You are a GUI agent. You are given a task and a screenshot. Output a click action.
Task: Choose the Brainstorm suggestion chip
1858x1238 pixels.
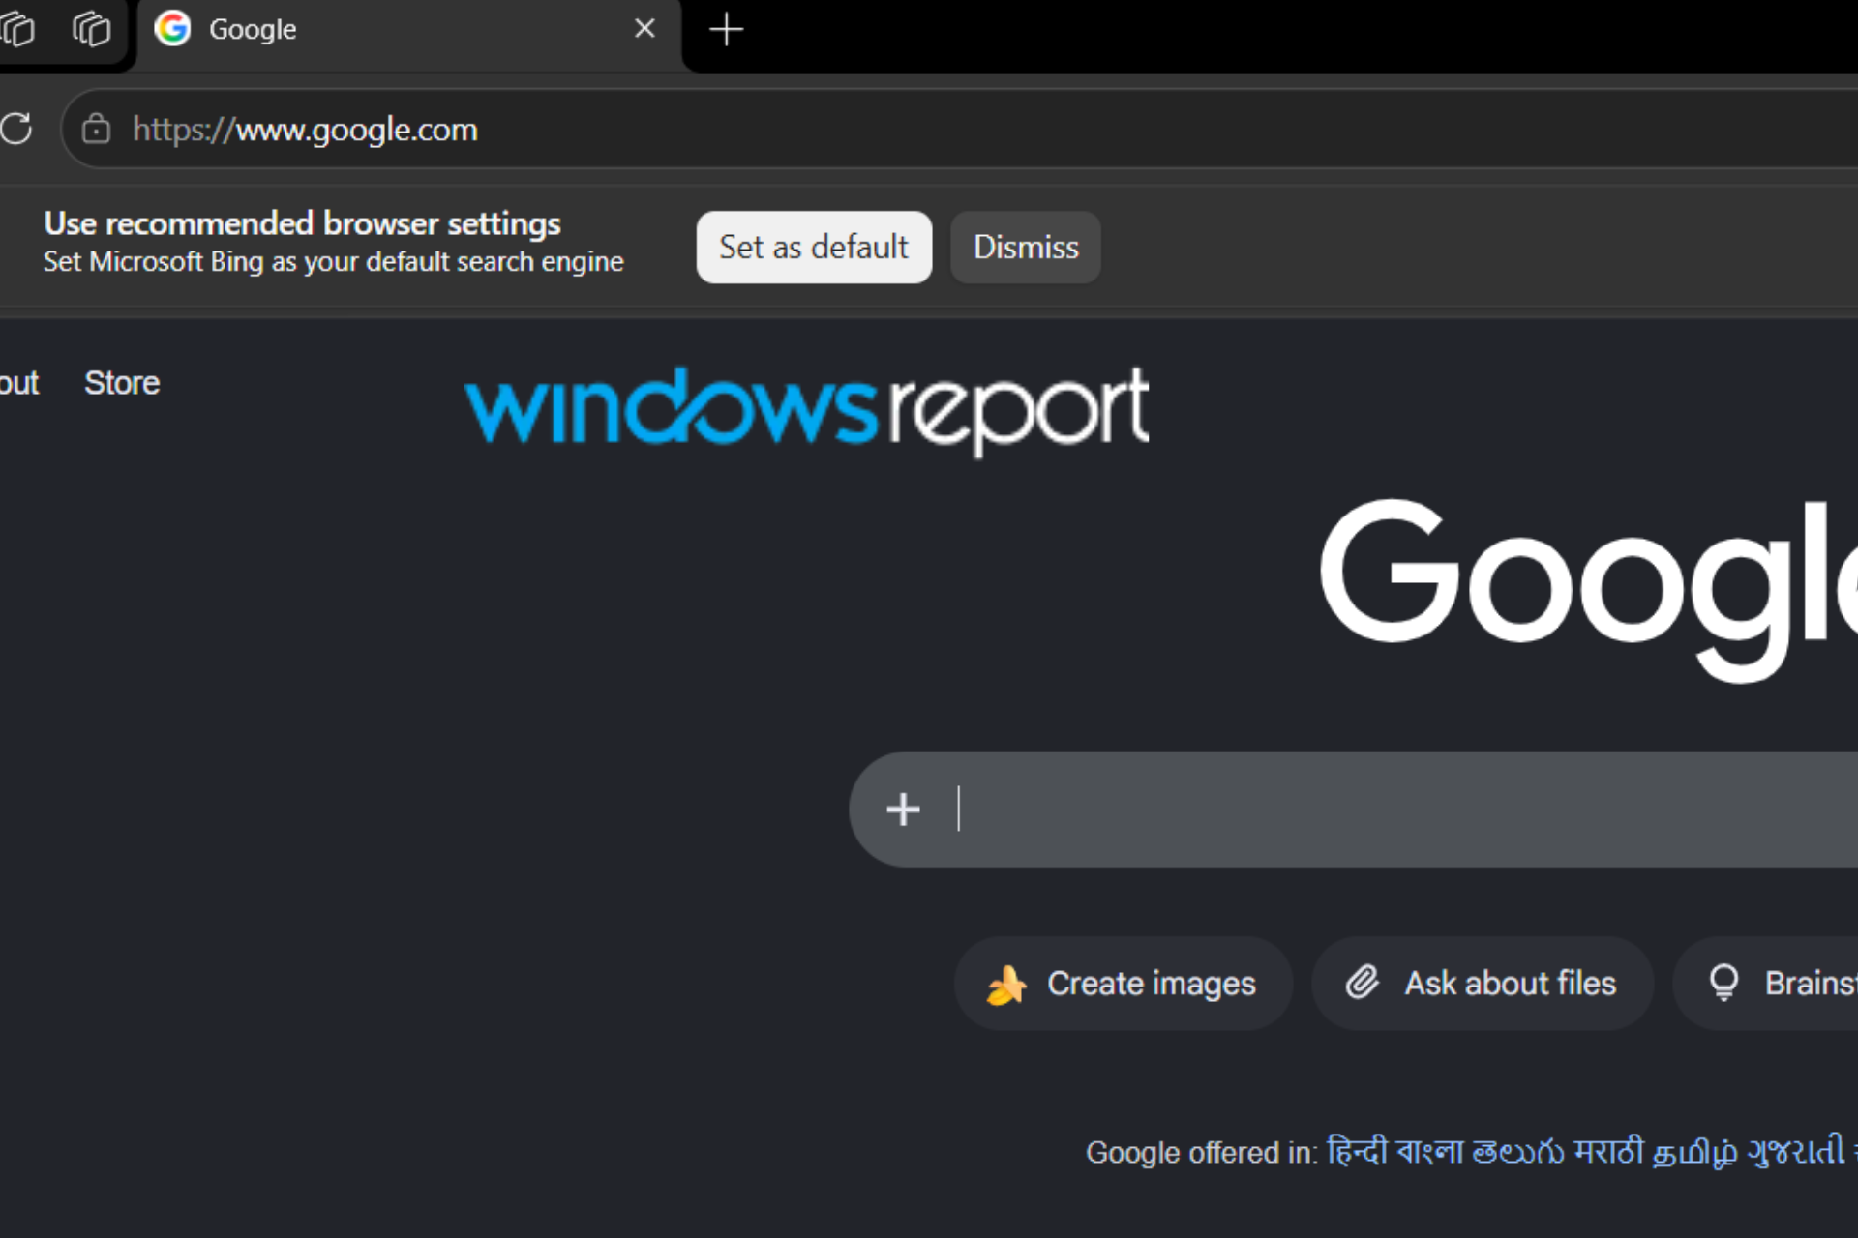point(1766,984)
